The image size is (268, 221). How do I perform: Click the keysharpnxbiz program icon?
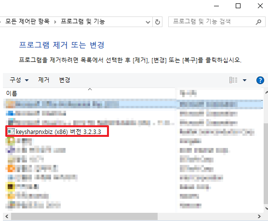pos(11,132)
